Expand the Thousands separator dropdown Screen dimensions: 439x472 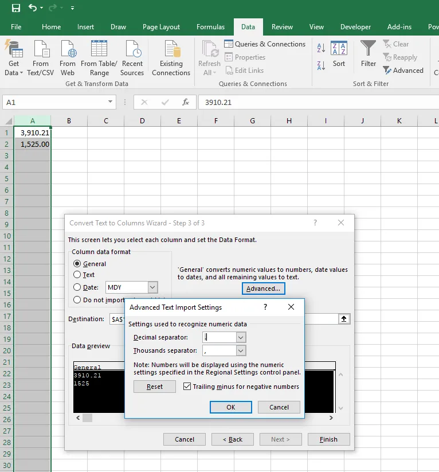241,350
